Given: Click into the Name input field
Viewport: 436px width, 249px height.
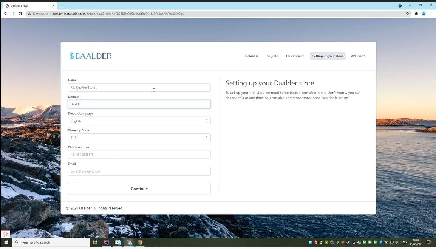Looking at the screenshot, I should pyautogui.click(x=139, y=87).
